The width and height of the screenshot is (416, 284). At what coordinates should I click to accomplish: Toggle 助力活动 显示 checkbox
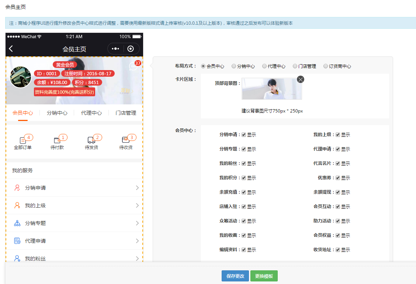[338, 221]
